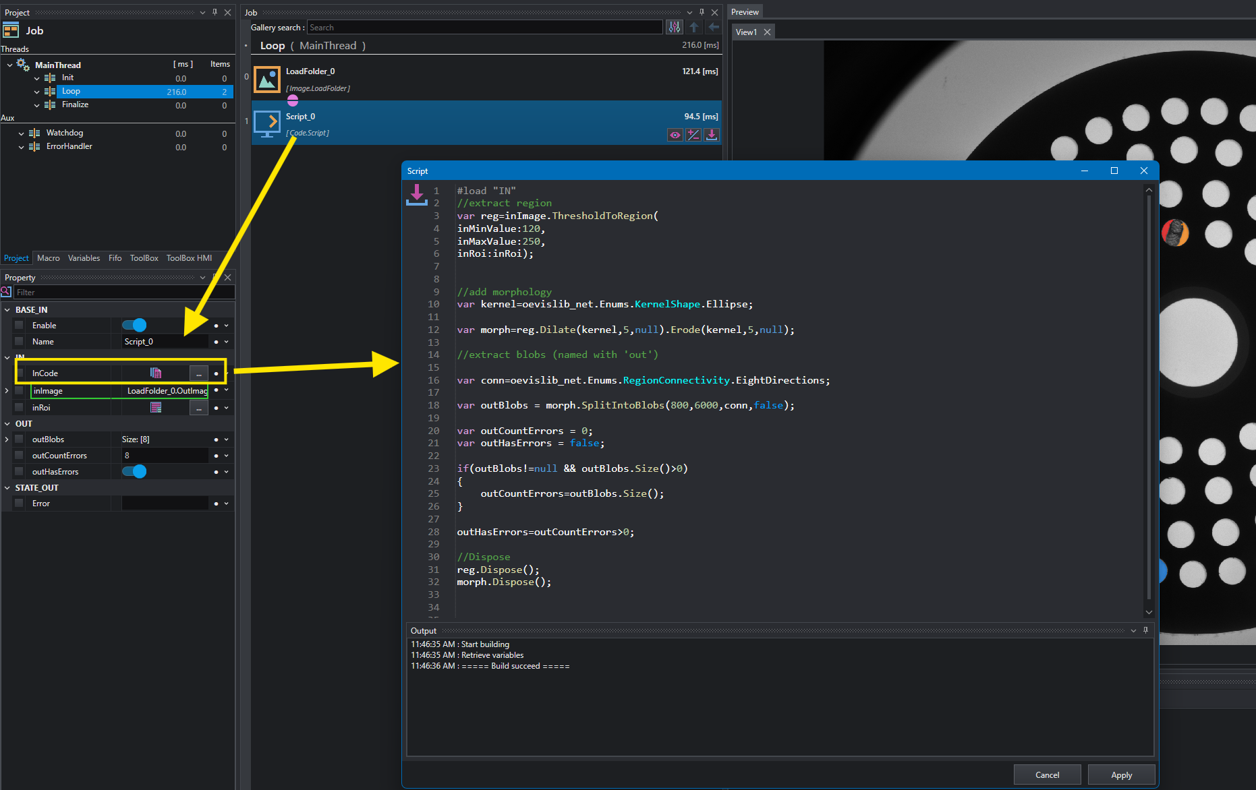The height and width of the screenshot is (790, 1256).
Task: Click the Script_0 code tool icon
Action: [x=267, y=123]
